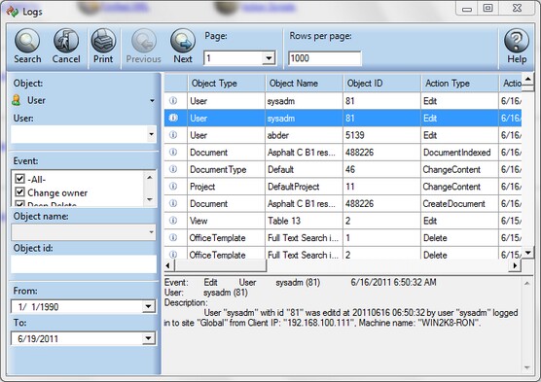The width and height of the screenshot is (541, 382).
Task: Click the Search magnifier toolbar icon
Action: tap(27, 41)
